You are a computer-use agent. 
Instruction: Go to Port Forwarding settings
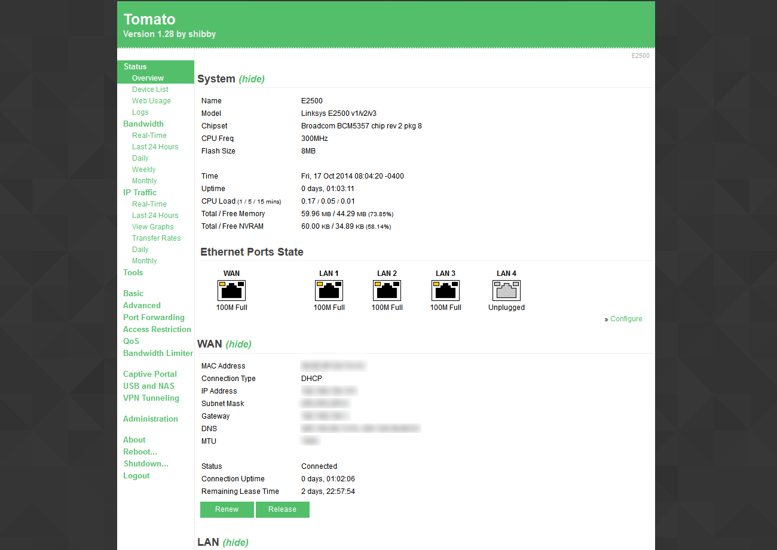point(154,317)
